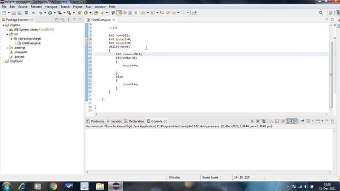340x191 pixels.
Task: Click the New Java Package icon
Action: click(80, 13)
